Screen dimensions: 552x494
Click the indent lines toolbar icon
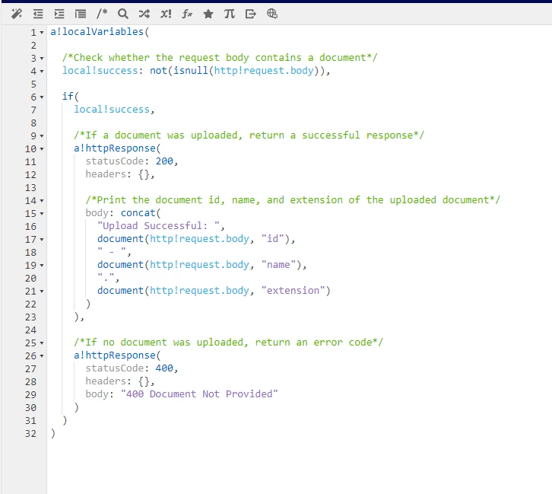59,14
